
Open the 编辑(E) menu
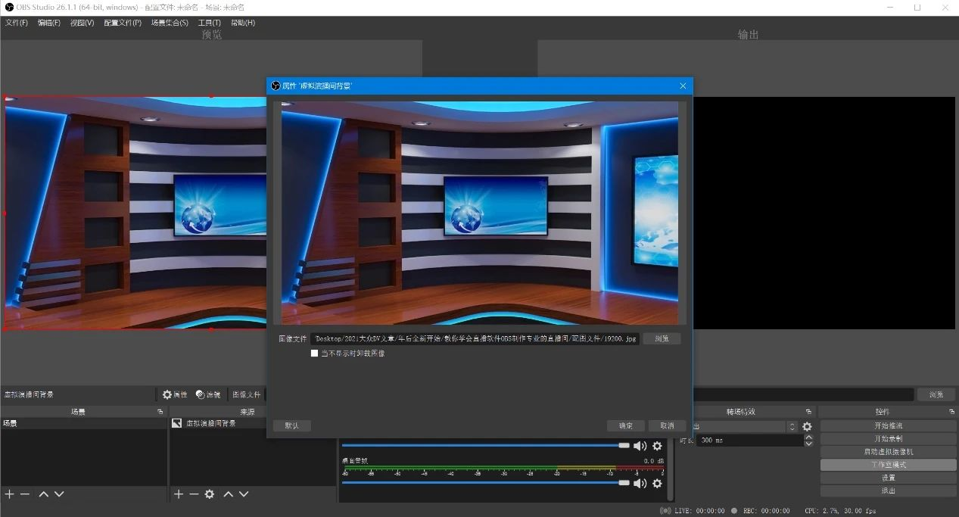tap(49, 23)
